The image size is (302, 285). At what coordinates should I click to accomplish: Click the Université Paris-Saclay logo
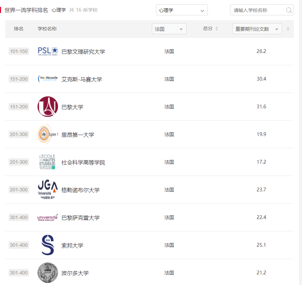[47, 217]
